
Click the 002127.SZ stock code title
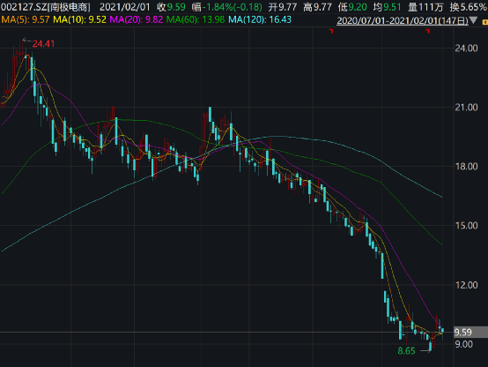[x=46, y=7]
